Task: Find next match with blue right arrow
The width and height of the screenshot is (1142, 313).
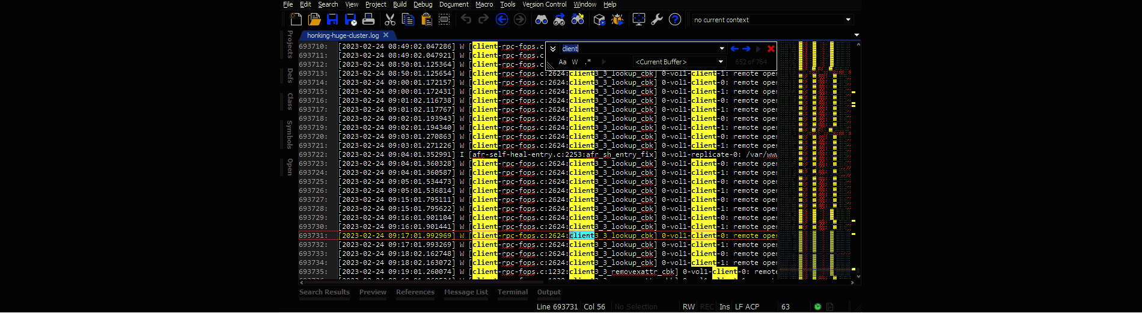Action: point(747,49)
